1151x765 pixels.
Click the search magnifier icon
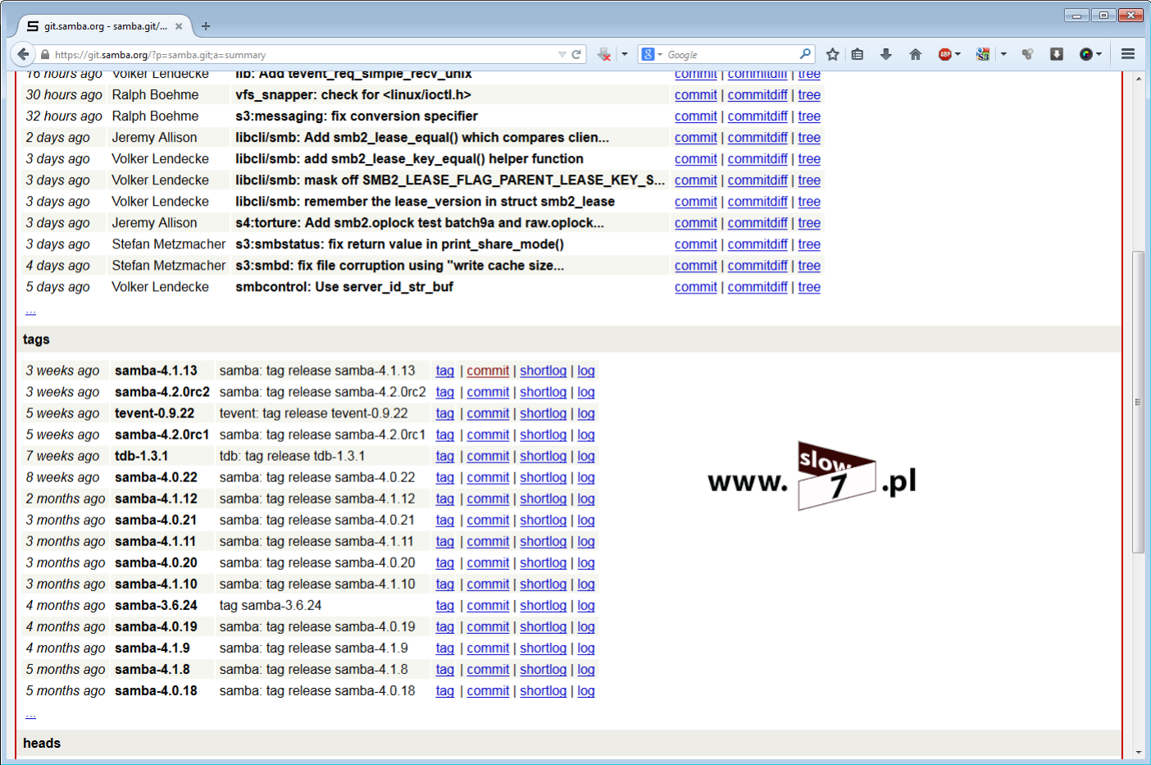[805, 54]
